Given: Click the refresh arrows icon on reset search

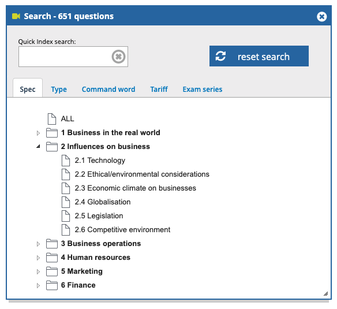Looking at the screenshot, I should 221,56.
